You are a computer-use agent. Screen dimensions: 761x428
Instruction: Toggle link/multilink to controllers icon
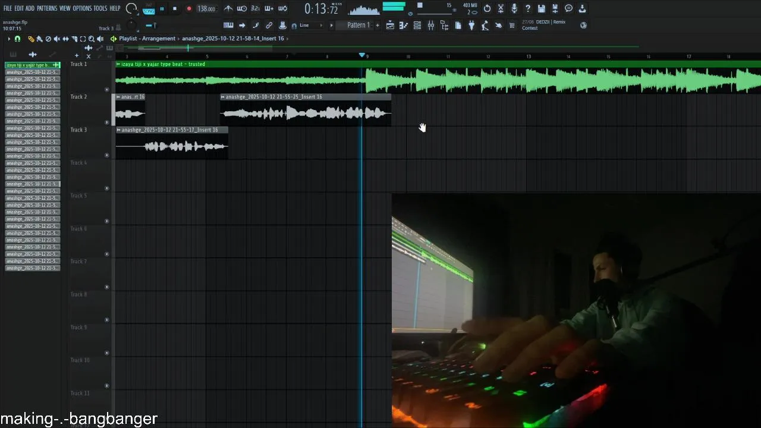point(269,26)
